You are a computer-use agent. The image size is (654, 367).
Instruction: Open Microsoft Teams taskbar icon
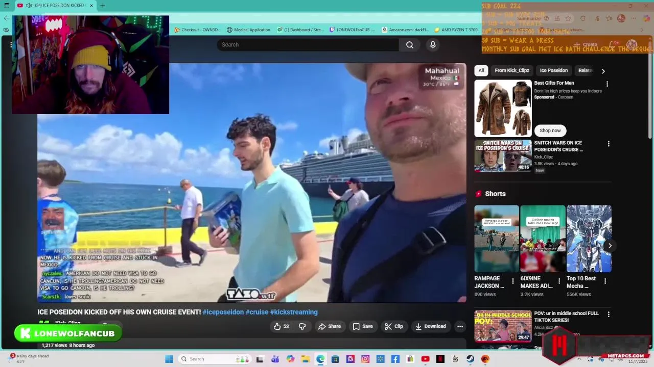pos(275,359)
